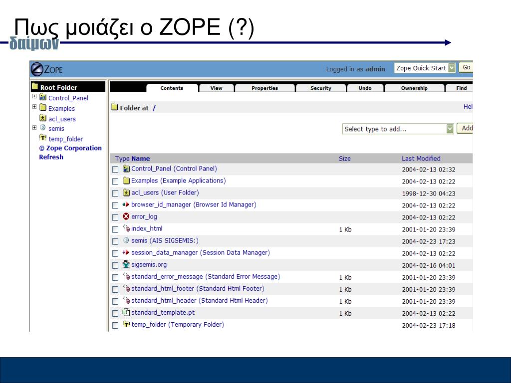Viewport: 511px width, 383px height.
Task: Click browser_id_manager icon in list
Action: coord(126,204)
